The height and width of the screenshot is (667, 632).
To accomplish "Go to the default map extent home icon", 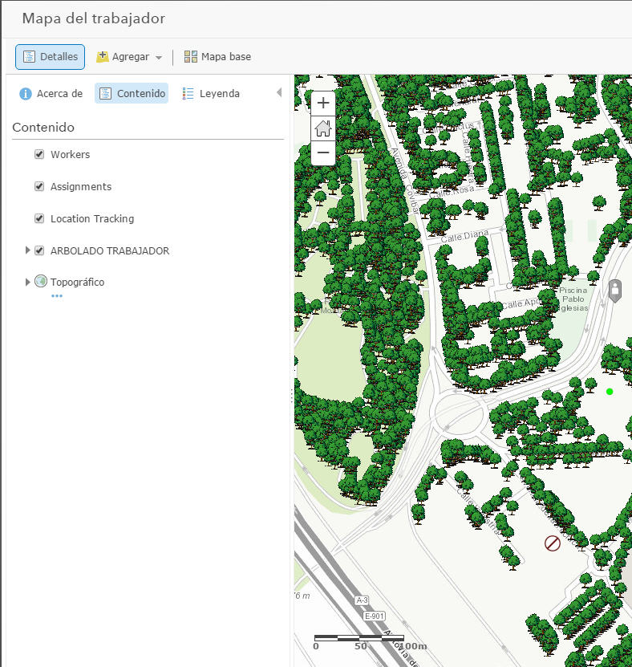I will [323, 128].
